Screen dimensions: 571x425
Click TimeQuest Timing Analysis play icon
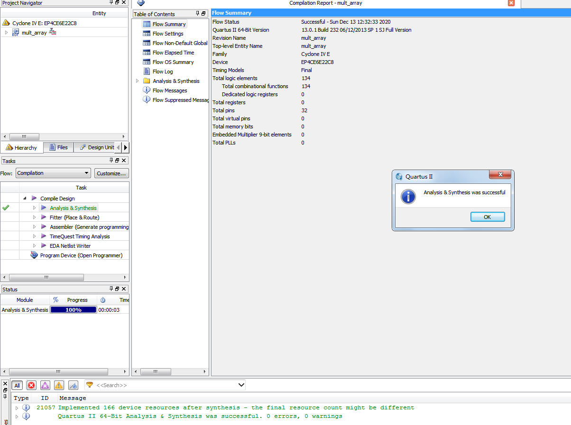[x=44, y=236]
